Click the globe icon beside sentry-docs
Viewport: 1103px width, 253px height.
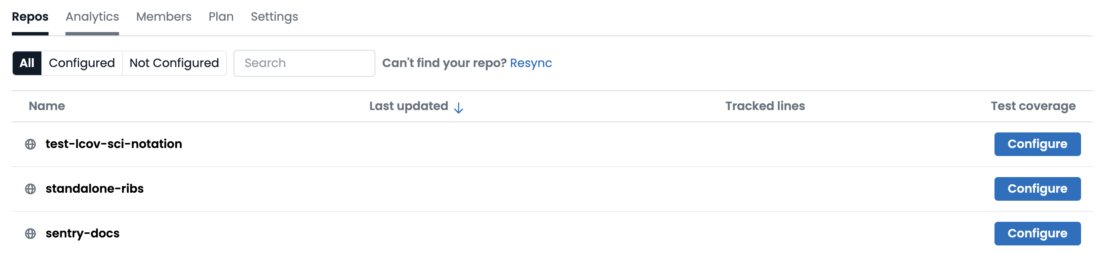pyautogui.click(x=30, y=234)
